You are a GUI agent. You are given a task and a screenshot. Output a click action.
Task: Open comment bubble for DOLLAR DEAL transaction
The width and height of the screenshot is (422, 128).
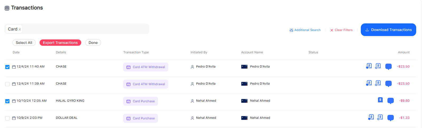390,118
